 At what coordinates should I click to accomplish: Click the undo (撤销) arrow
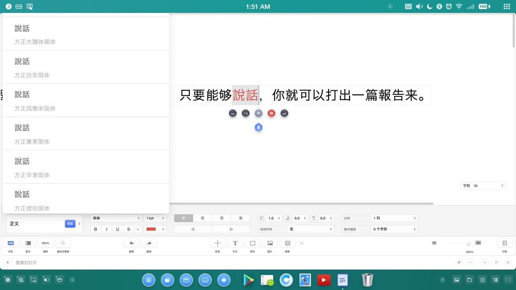click(132, 243)
